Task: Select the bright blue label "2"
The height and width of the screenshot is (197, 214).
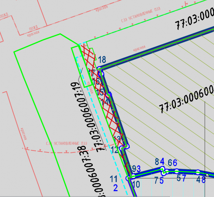Action: click(115, 188)
